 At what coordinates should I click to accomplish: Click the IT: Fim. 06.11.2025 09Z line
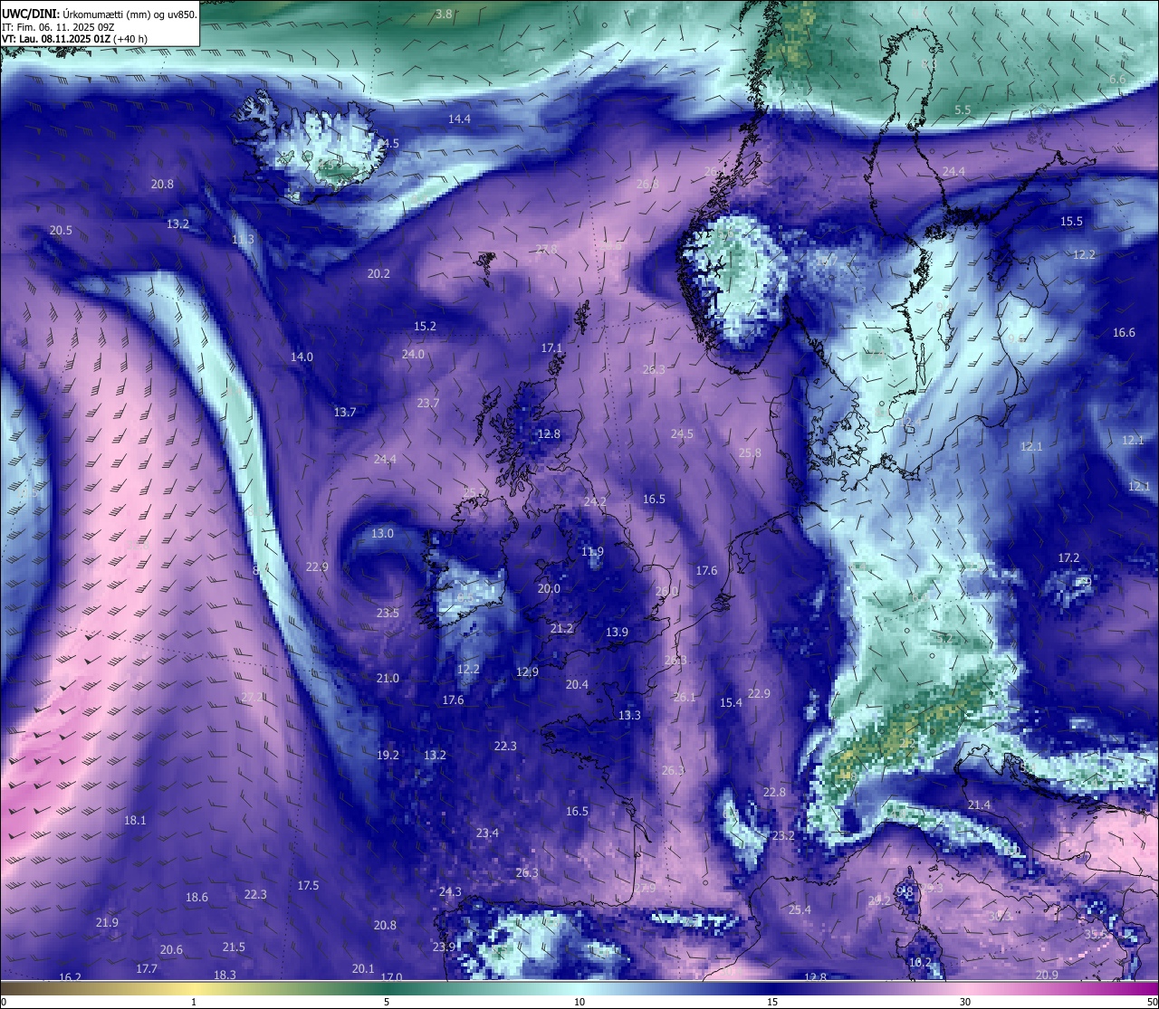click(x=58, y=27)
